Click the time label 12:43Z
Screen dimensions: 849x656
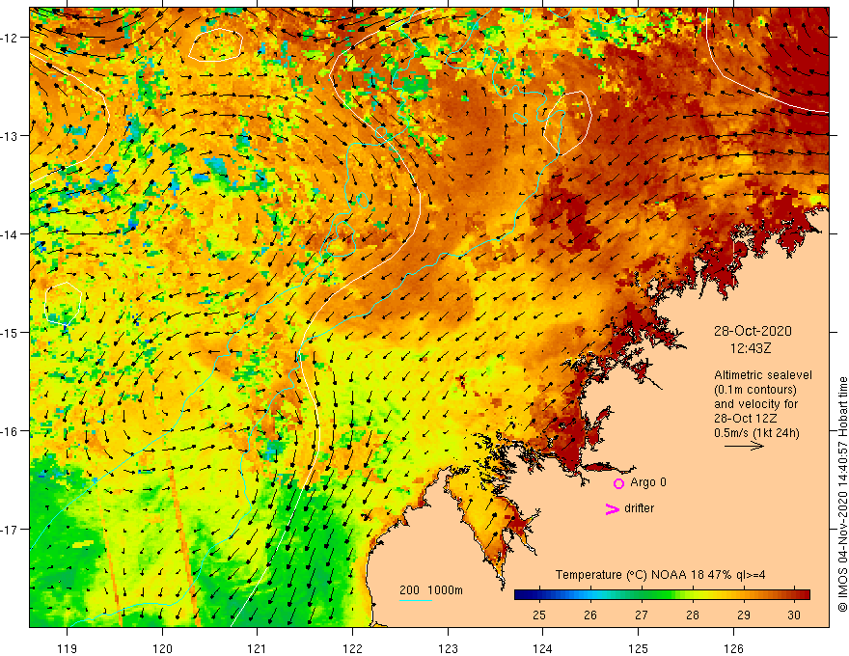coord(751,348)
